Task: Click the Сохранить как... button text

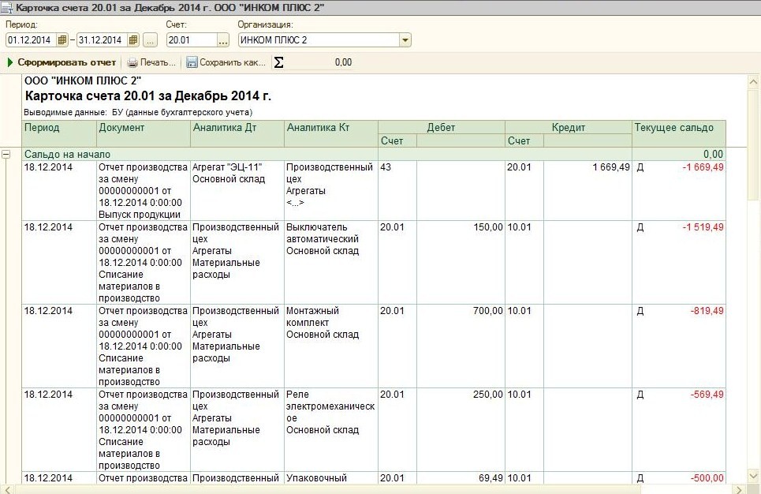Action: coord(233,62)
